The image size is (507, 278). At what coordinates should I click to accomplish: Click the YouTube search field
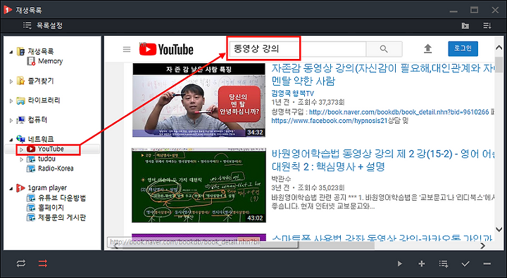(297, 49)
